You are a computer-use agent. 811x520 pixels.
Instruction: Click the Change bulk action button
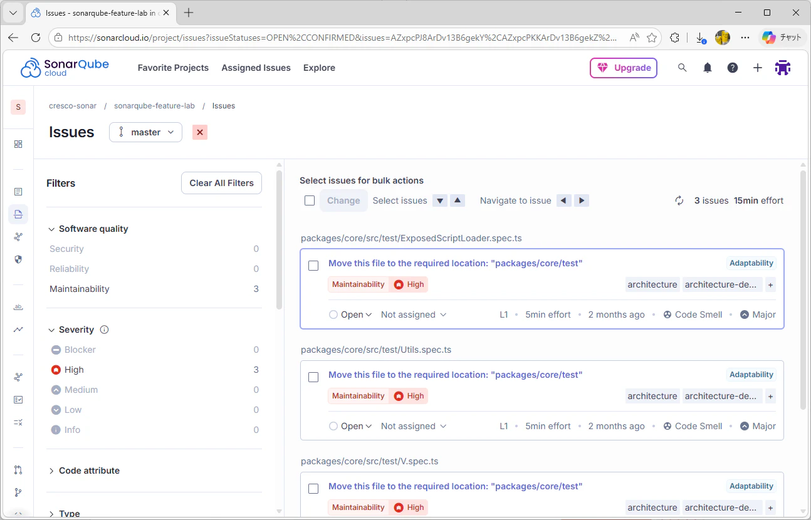[343, 200]
